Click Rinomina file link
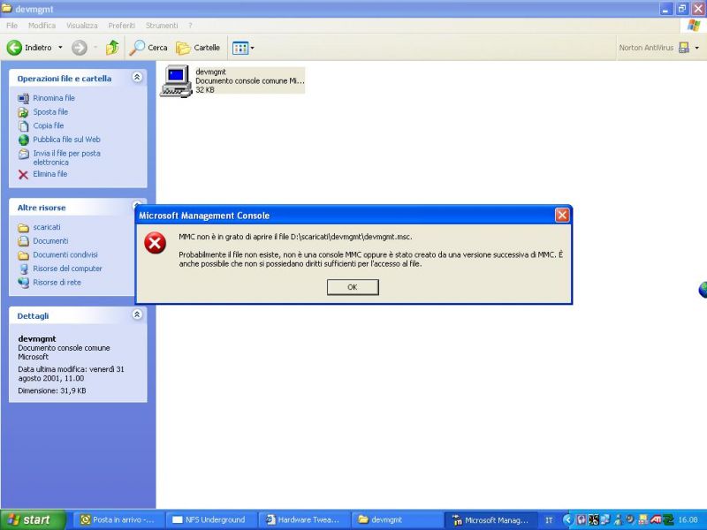This screenshot has width=707, height=530. click(x=54, y=98)
